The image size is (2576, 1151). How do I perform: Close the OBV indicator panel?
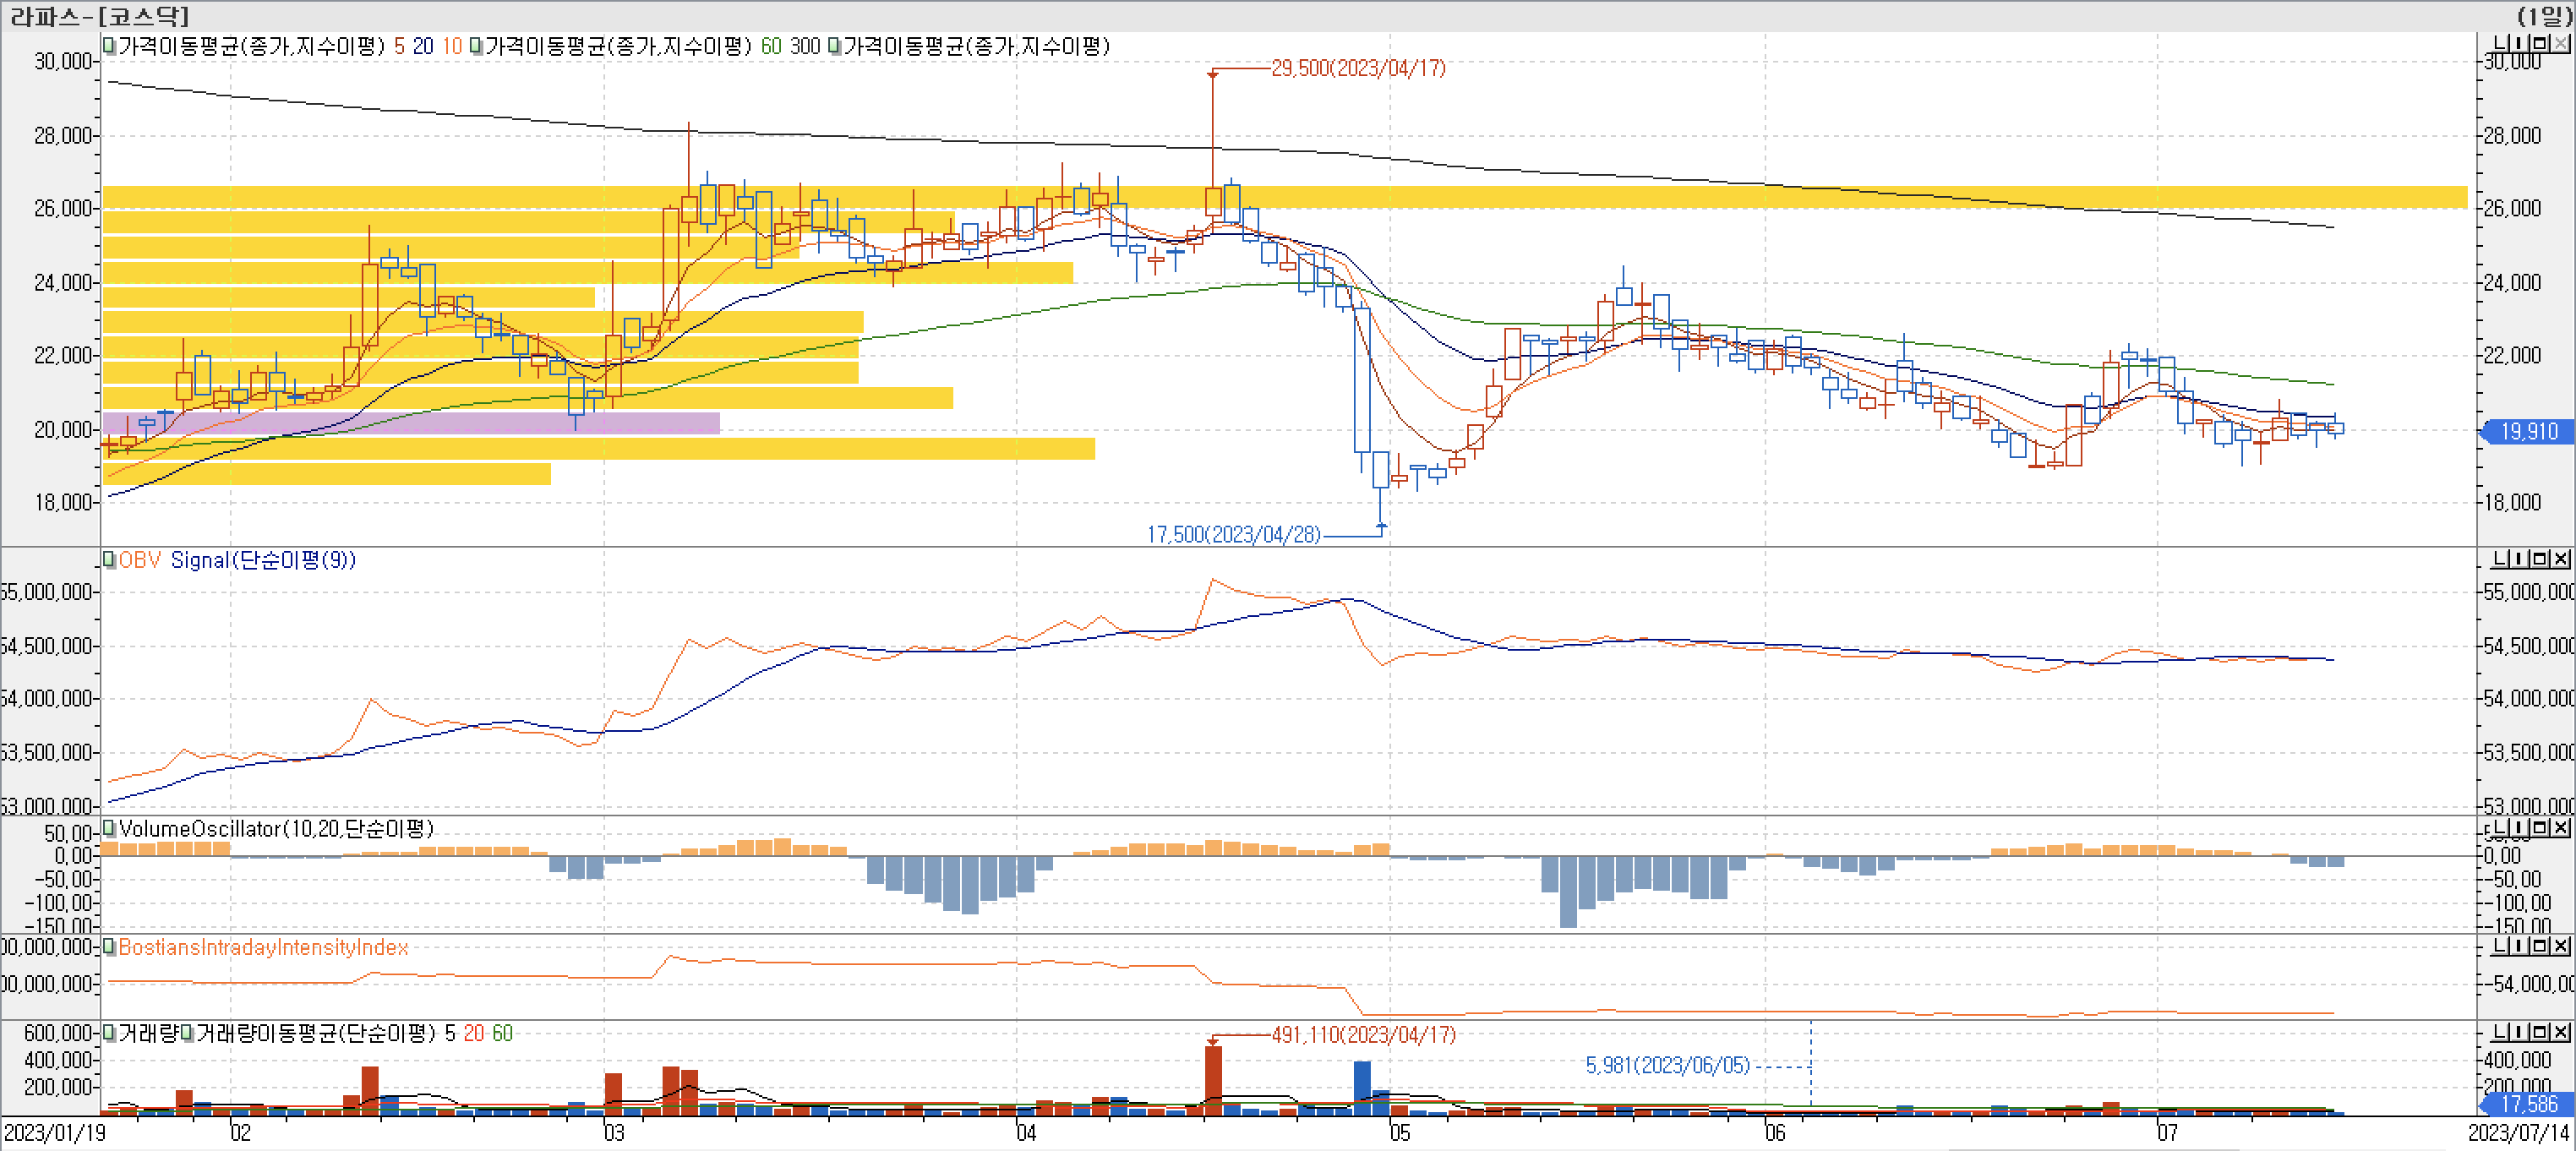2561,559
